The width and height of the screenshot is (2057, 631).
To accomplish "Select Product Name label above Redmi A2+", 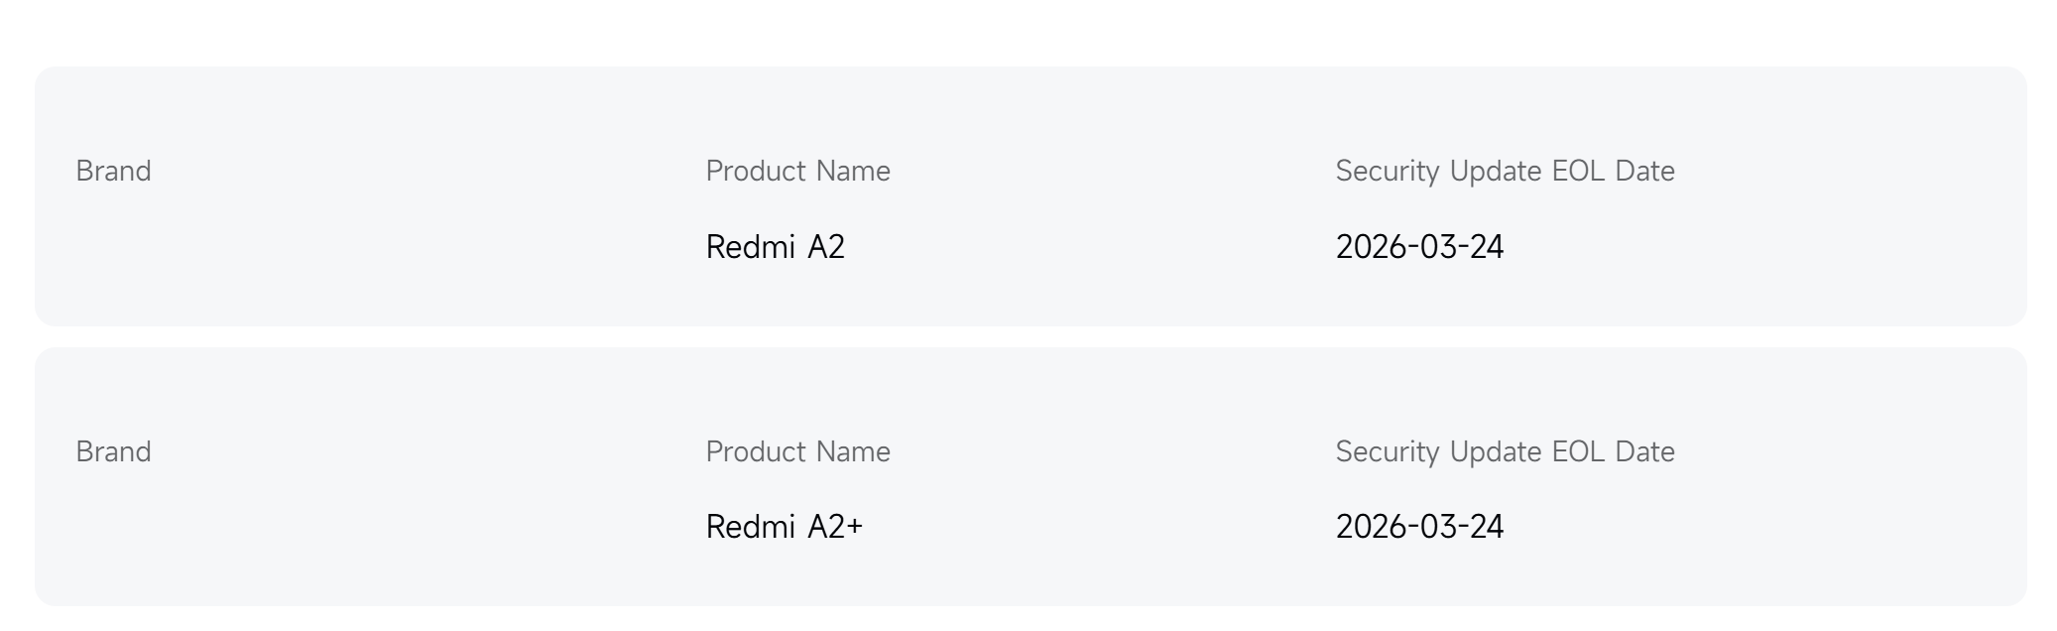I will (797, 452).
